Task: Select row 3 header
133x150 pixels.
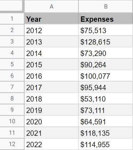Action: click(x=12, y=41)
